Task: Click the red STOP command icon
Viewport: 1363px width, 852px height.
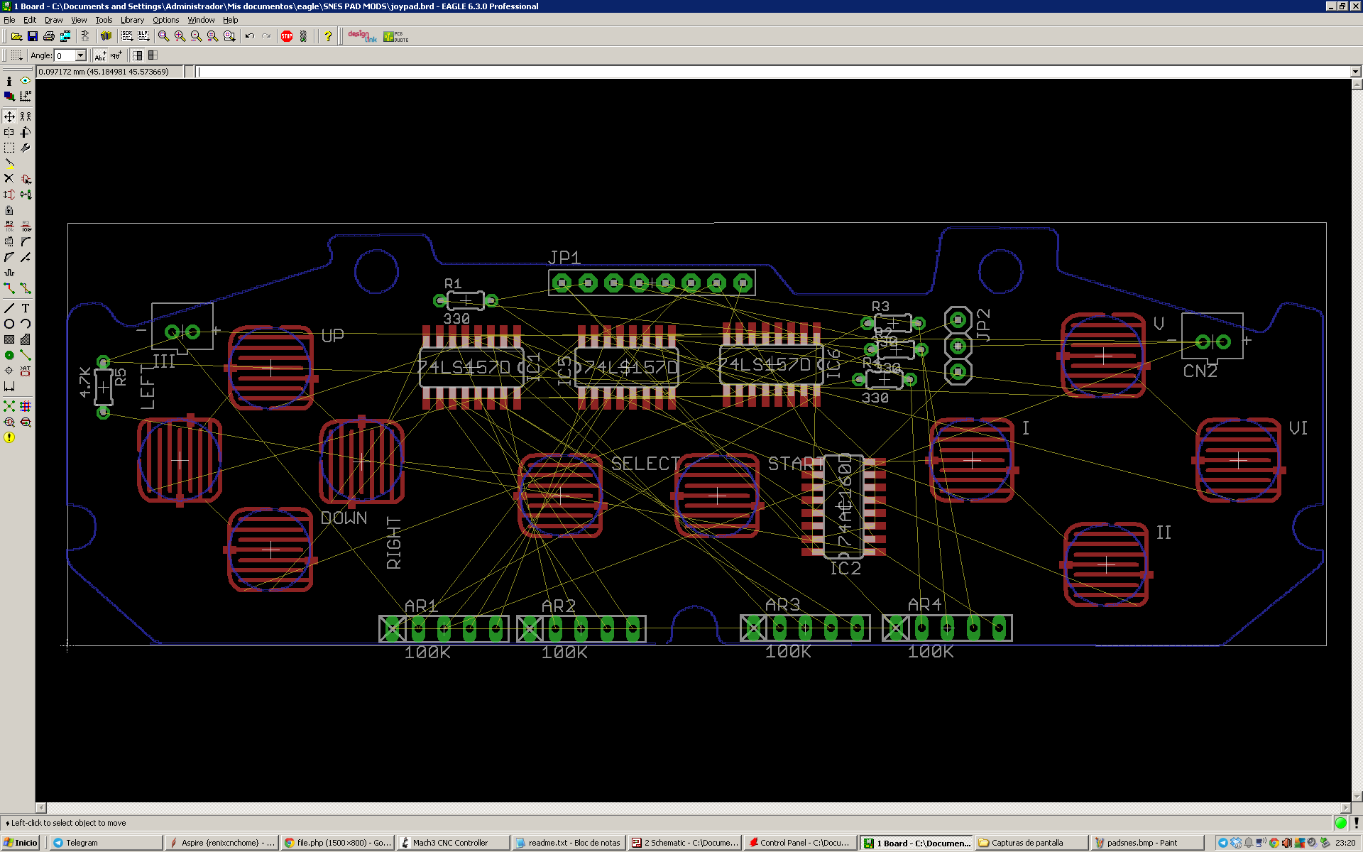Action: [287, 36]
